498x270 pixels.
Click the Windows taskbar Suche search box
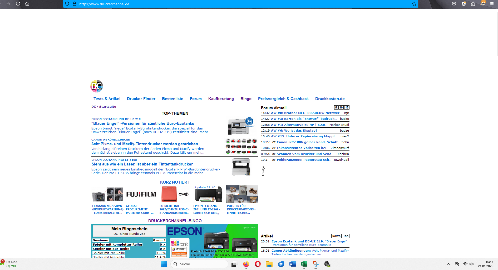pos(199,264)
